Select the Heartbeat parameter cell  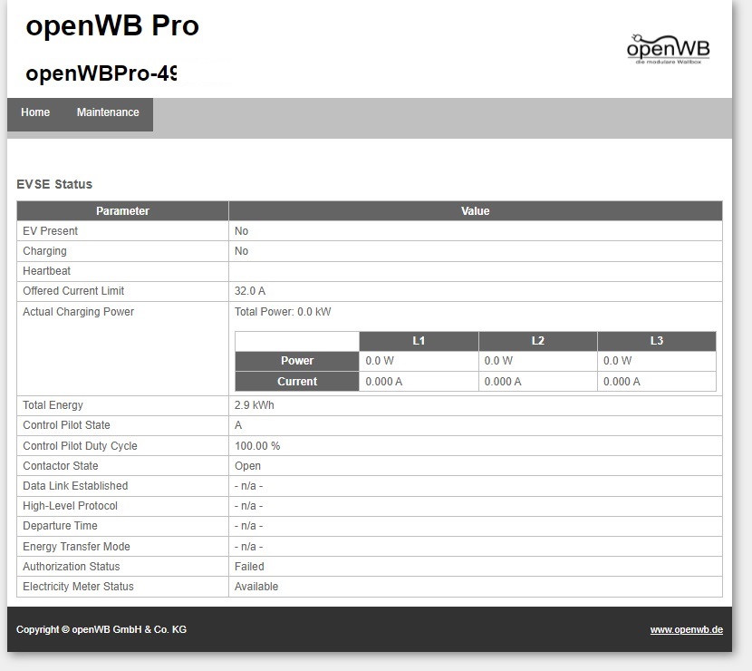pos(123,271)
